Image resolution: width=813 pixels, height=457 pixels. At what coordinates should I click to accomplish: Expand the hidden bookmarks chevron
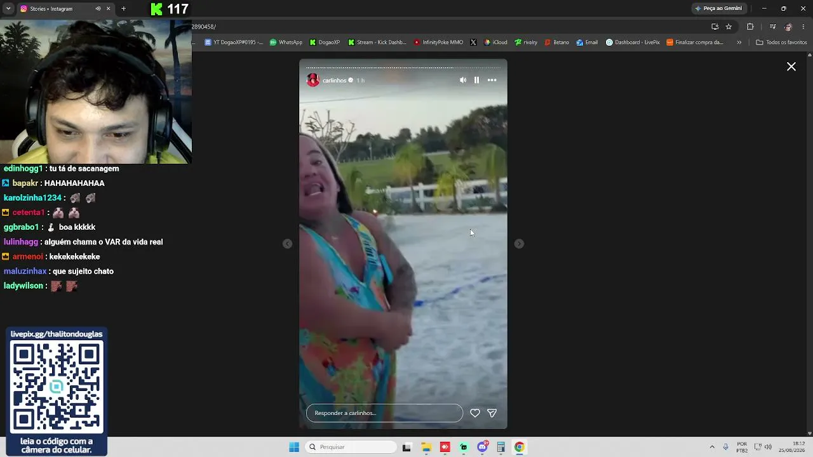[x=739, y=43]
